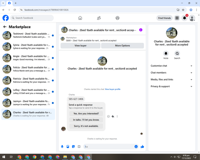Viewport: 200px width, 160px height.
Task: Click the View buyer button
Action: [x=80, y=46]
